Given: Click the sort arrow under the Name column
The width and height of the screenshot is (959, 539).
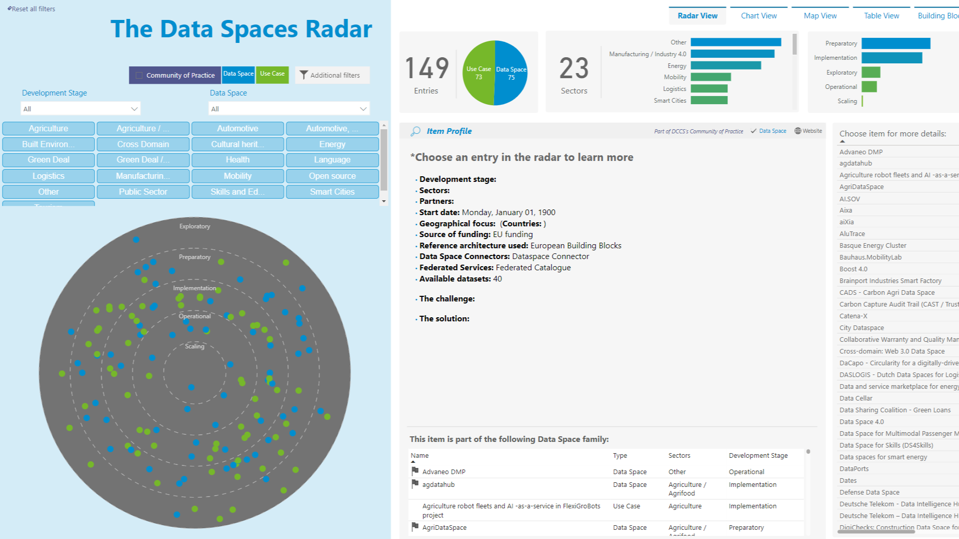Looking at the screenshot, I should click(x=413, y=460).
